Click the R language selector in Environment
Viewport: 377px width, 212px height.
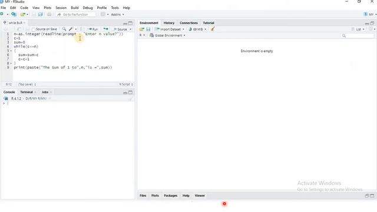click(142, 35)
